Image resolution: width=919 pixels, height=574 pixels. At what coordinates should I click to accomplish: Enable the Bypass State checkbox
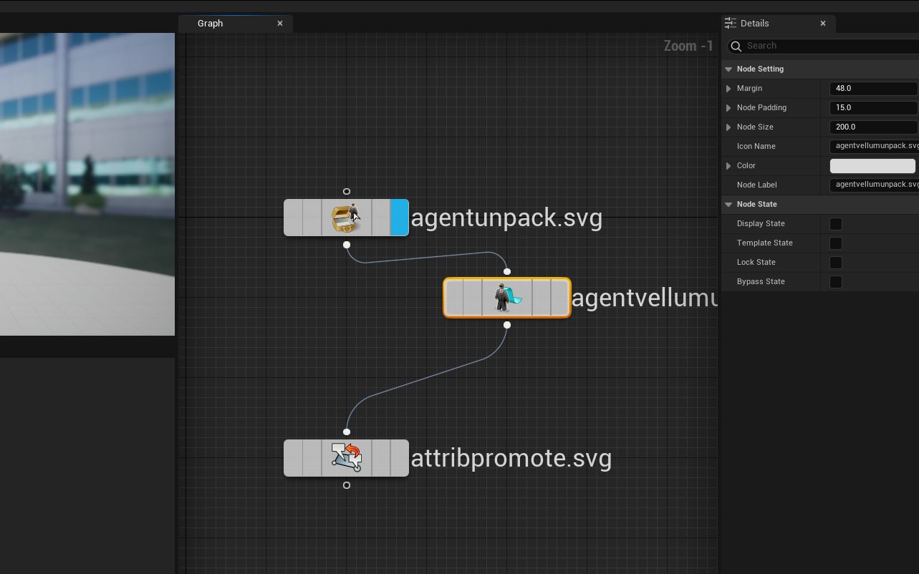[x=835, y=282]
